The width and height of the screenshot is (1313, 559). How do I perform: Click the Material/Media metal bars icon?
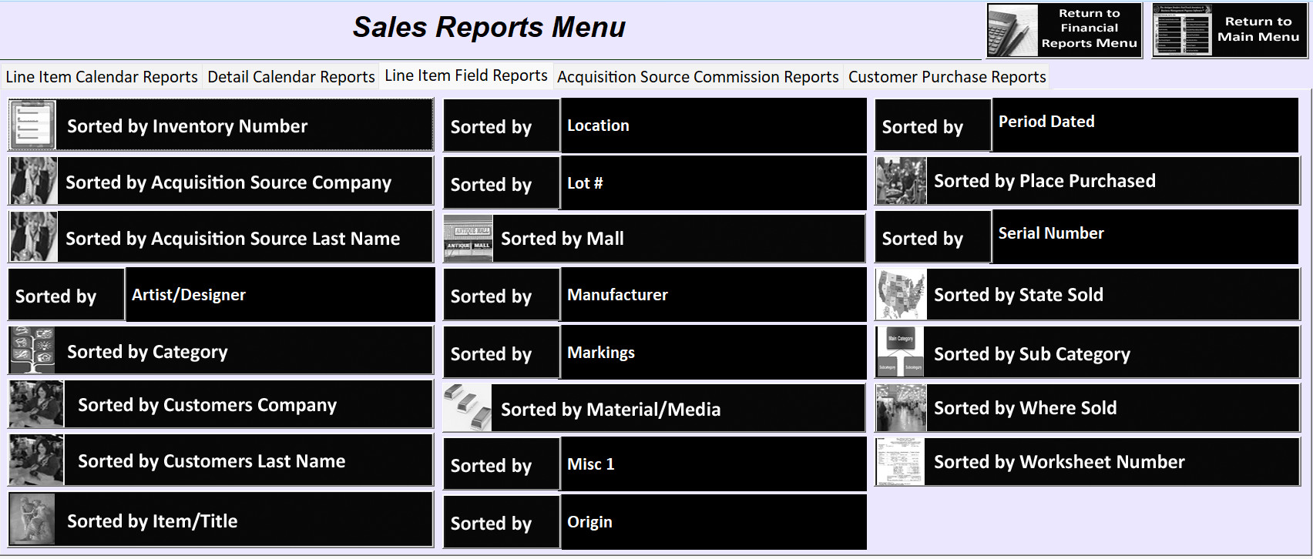coord(468,408)
